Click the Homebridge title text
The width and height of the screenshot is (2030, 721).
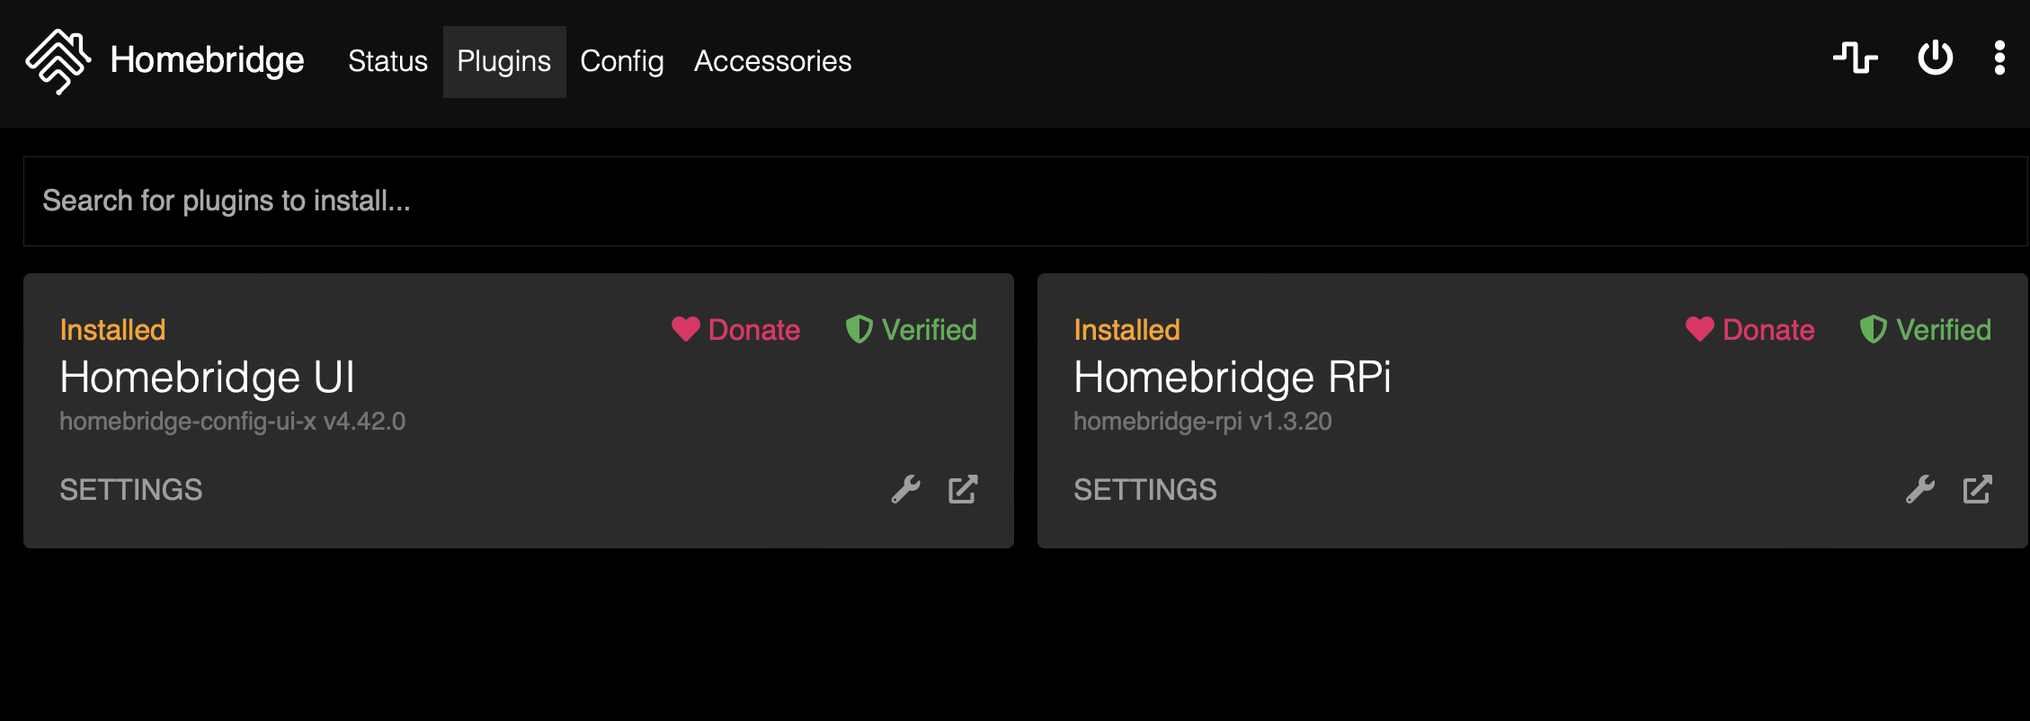pos(207,60)
